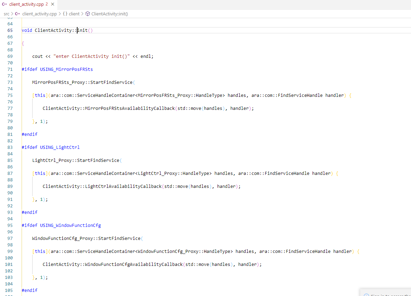Place cursor in the "enter ClientActivity init()" string
The width and height of the screenshot is (411, 296).
[91, 56]
